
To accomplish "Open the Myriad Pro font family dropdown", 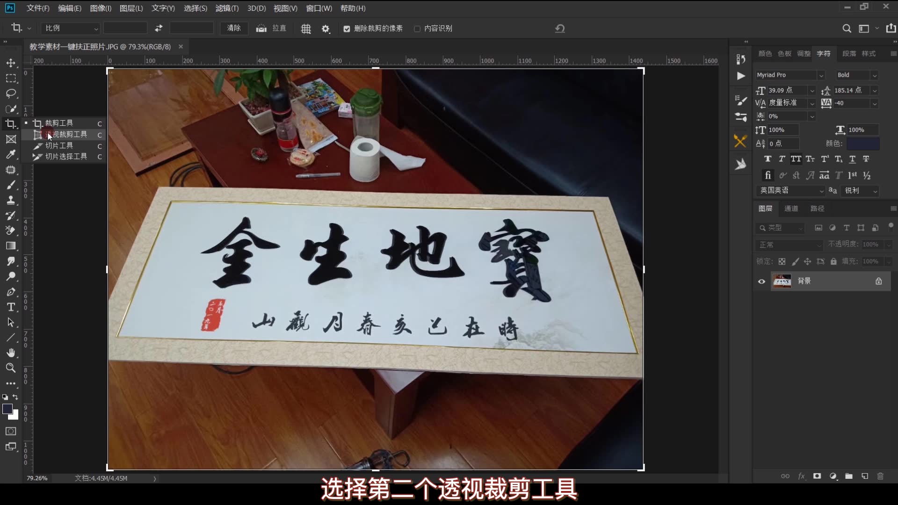I will click(821, 75).
